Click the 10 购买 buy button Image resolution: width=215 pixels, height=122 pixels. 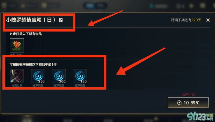coord(188,103)
